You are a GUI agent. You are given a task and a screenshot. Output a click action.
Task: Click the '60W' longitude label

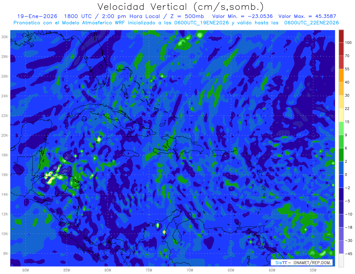[x=272, y=270]
